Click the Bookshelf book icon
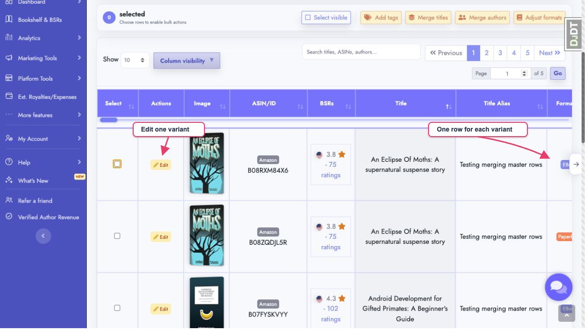588x330 pixels. (x=9, y=19)
